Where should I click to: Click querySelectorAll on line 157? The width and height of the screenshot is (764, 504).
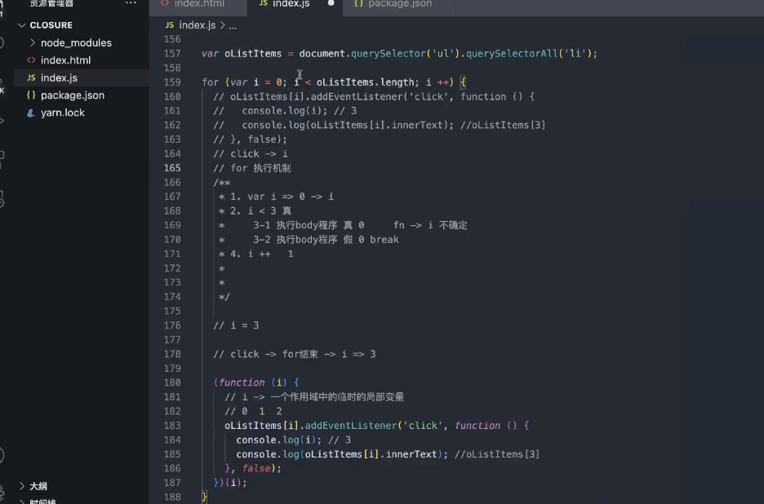tap(512, 54)
